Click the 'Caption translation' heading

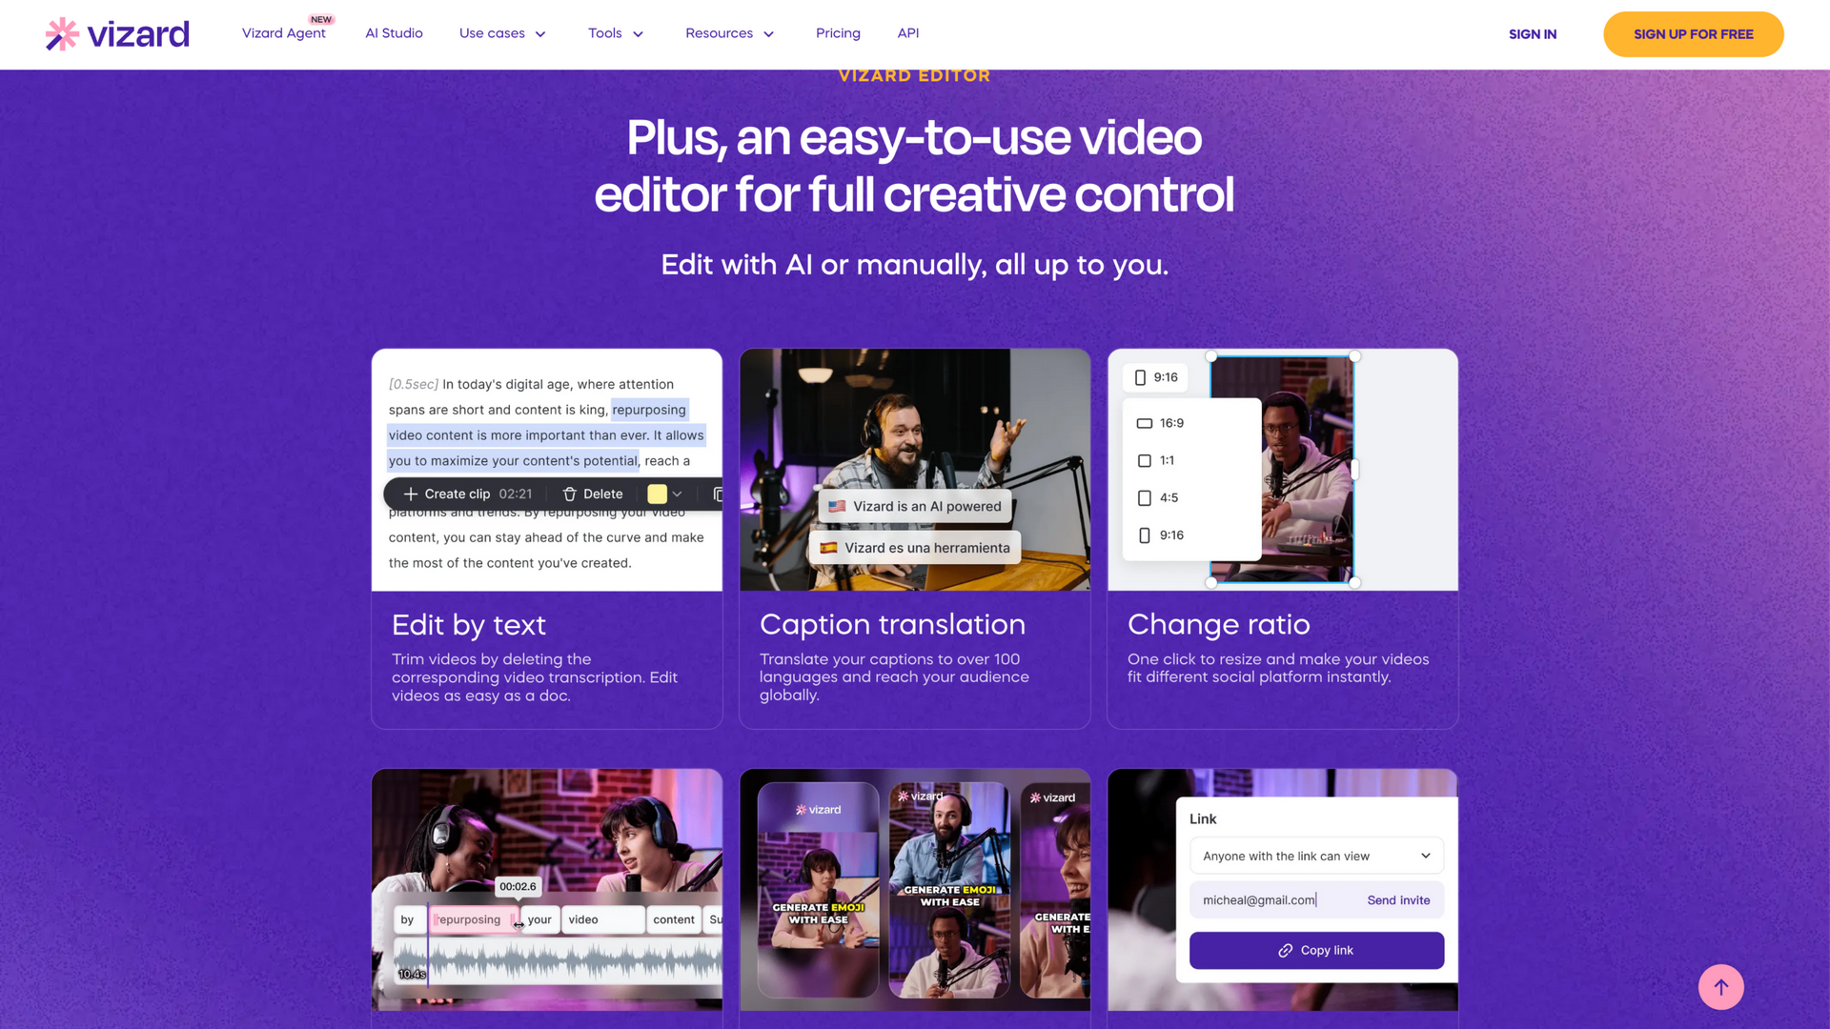892,623
